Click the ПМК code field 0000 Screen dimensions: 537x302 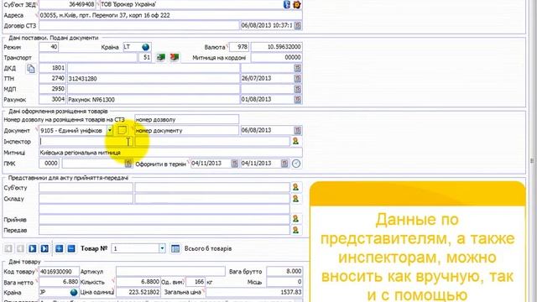49,164
